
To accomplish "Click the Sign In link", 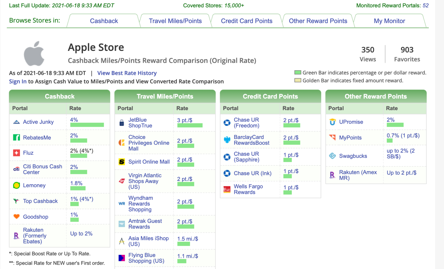I will [x=18, y=81].
